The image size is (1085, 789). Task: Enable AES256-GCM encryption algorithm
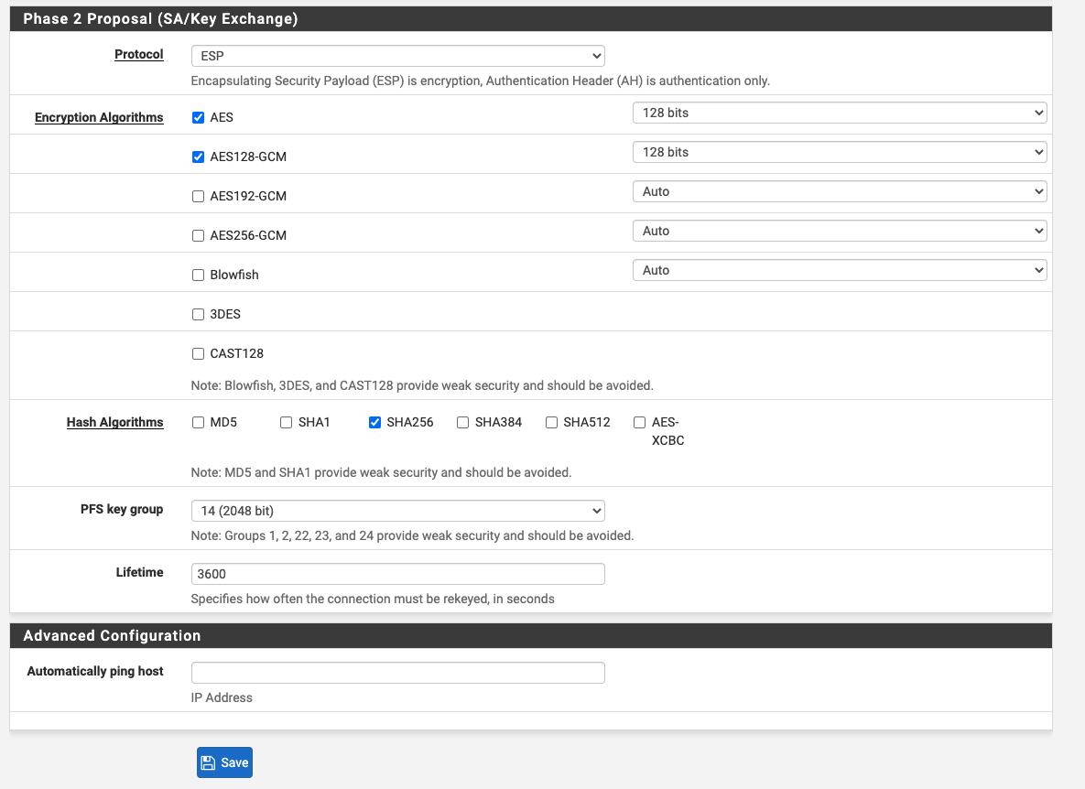198,236
